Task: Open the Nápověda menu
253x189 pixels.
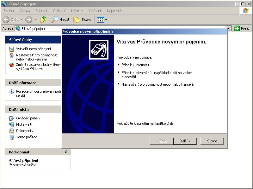Action: 114,11
